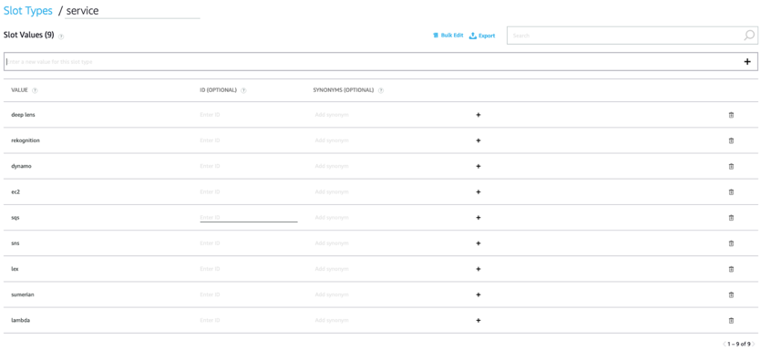Select the sqs value text

click(15, 218)
